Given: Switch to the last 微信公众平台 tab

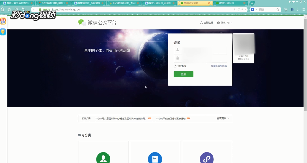Looking at the screenshot, I should pyautogui.click(x=230, y=3).
